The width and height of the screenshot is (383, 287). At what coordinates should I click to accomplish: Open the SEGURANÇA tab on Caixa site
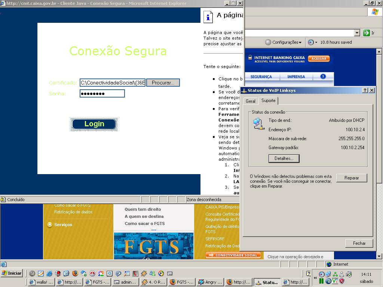point(261,77)
